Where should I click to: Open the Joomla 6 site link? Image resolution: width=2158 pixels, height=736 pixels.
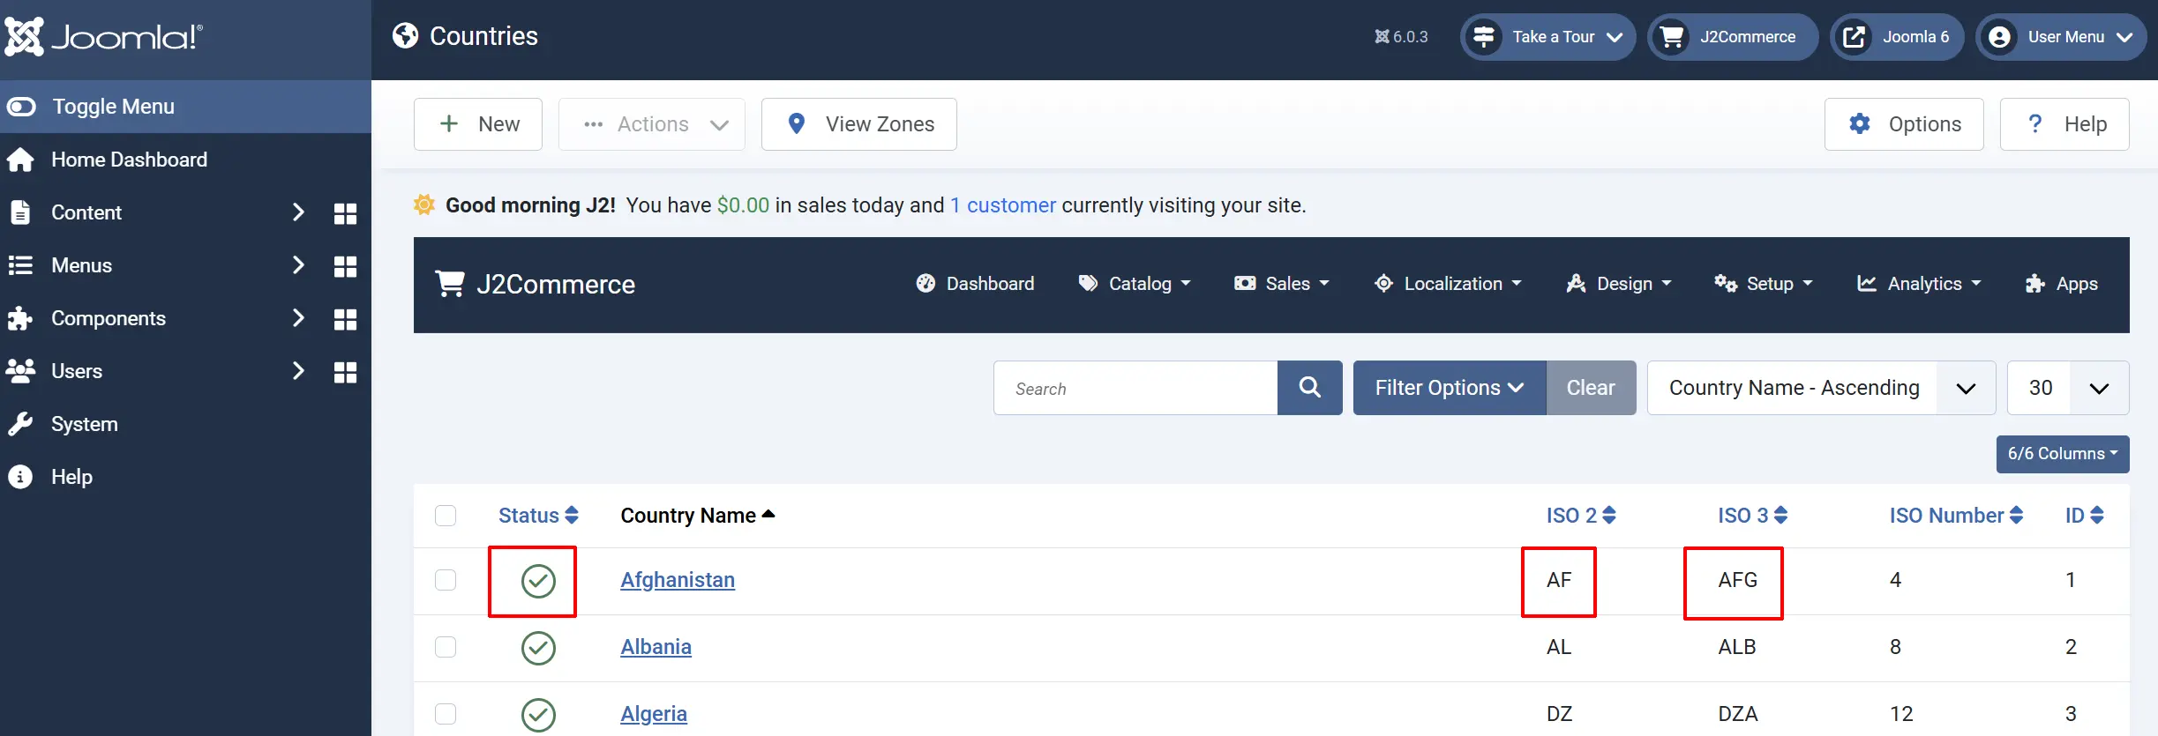click(x=1897, y=37)
